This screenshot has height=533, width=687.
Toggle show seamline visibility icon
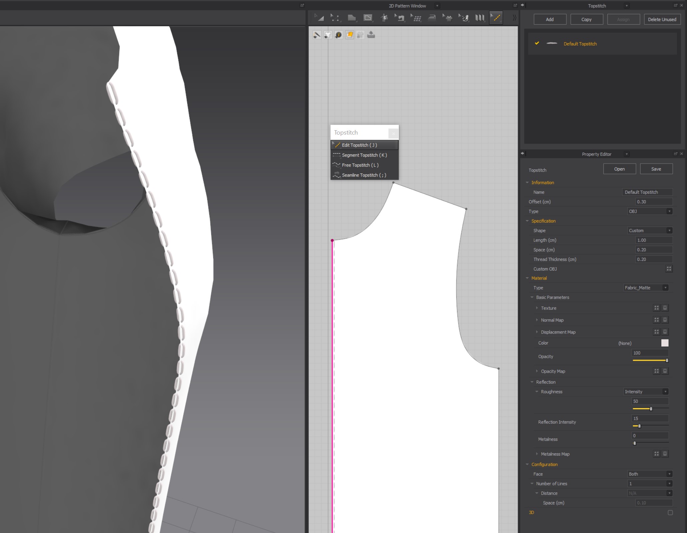coord(317,35)
